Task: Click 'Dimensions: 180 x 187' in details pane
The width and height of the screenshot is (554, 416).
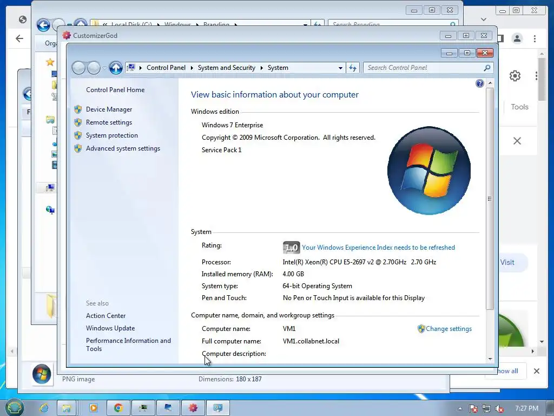Action: tap(230, 379)
